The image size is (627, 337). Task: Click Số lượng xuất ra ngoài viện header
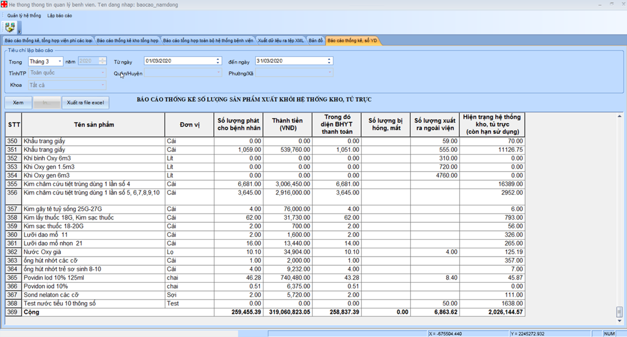435,125
